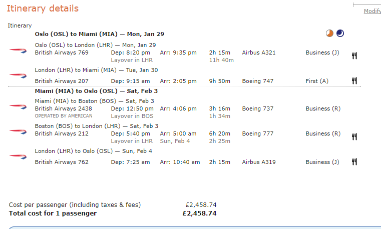Click the Boeing 747 aircraft label
The height and width of the screenshot is (229, 381).
257,81
